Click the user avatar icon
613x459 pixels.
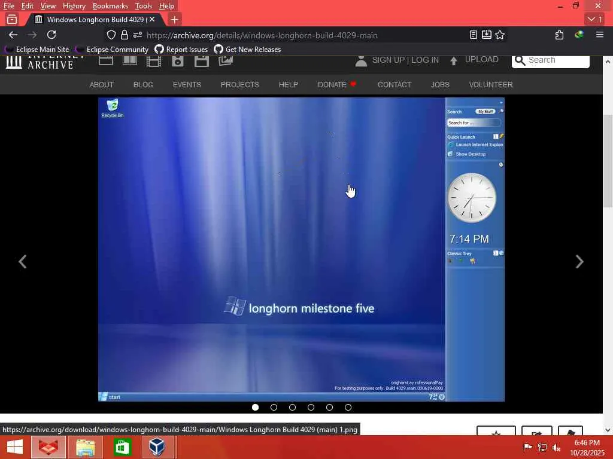coord(361,61)
